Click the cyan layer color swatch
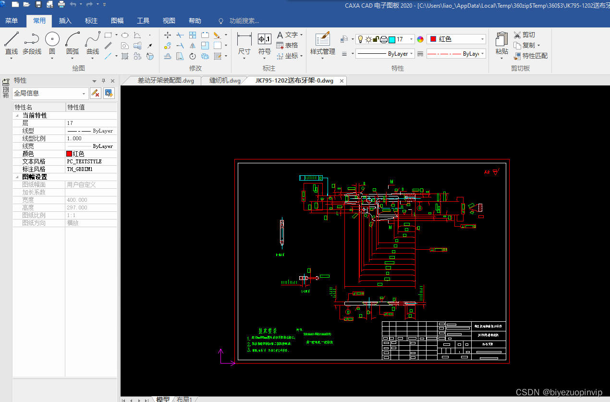 point(391,39)
